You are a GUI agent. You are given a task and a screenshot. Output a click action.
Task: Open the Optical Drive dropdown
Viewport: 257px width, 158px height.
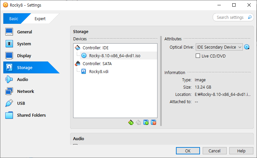219,47
